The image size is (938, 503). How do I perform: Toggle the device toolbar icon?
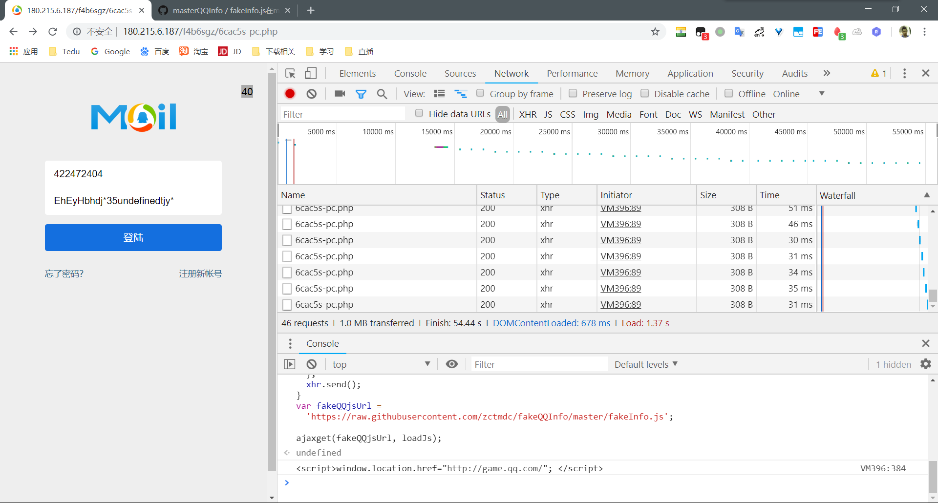coord(311,73)
